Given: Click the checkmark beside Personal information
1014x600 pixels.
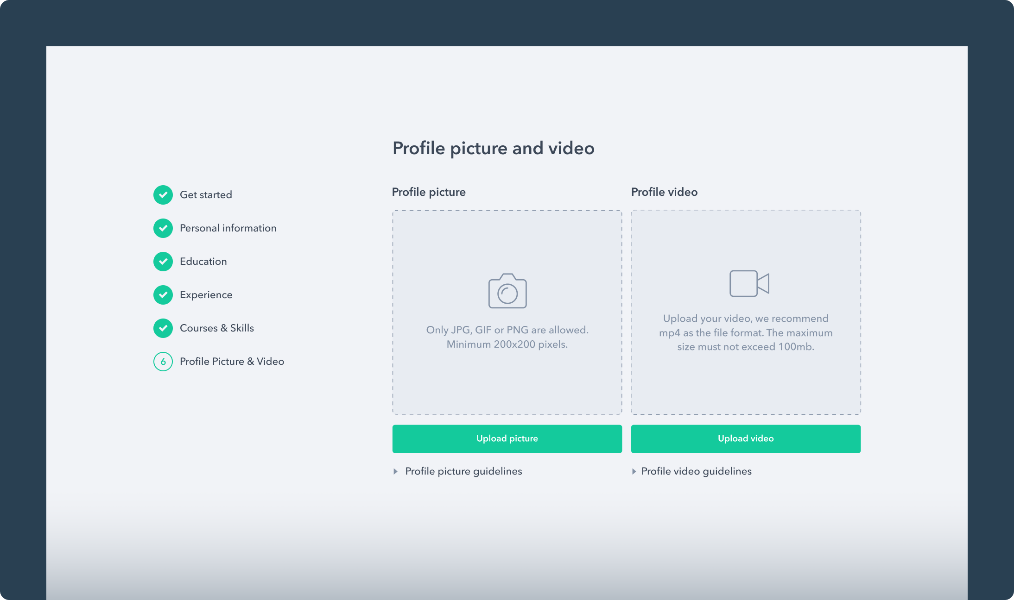Looking at the screenshot, I should click(x=163, y=228).
